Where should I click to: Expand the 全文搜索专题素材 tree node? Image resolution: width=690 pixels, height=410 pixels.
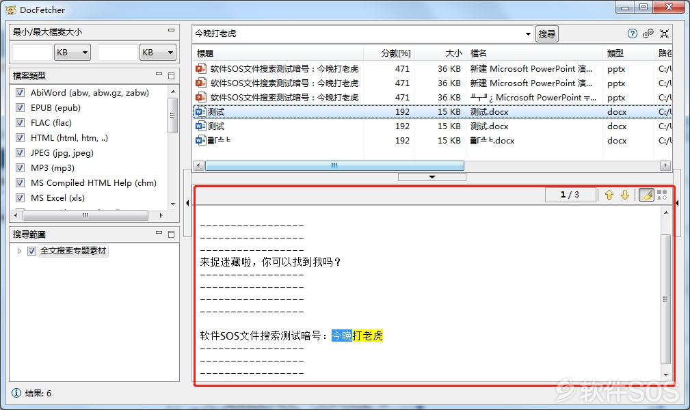point(19,251)
